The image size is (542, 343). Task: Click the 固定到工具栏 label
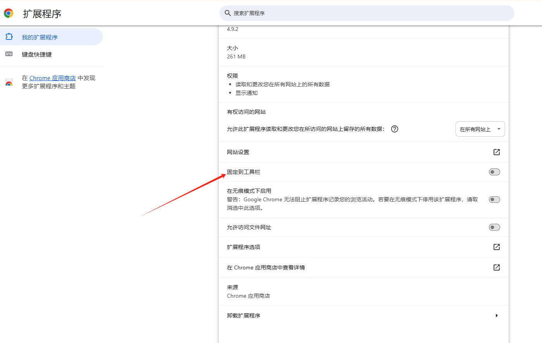click(x=243, y=172)
